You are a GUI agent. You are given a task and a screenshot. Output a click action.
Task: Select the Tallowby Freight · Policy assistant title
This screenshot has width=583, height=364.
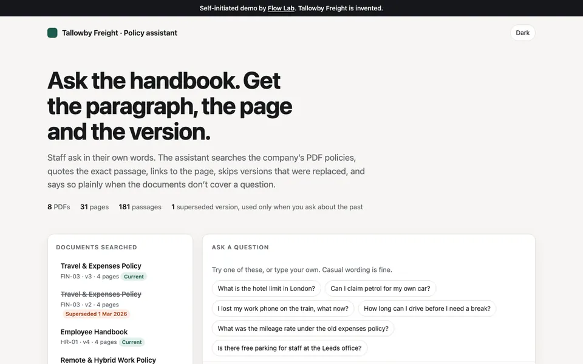pyautogui.click(x=120, y=33)
